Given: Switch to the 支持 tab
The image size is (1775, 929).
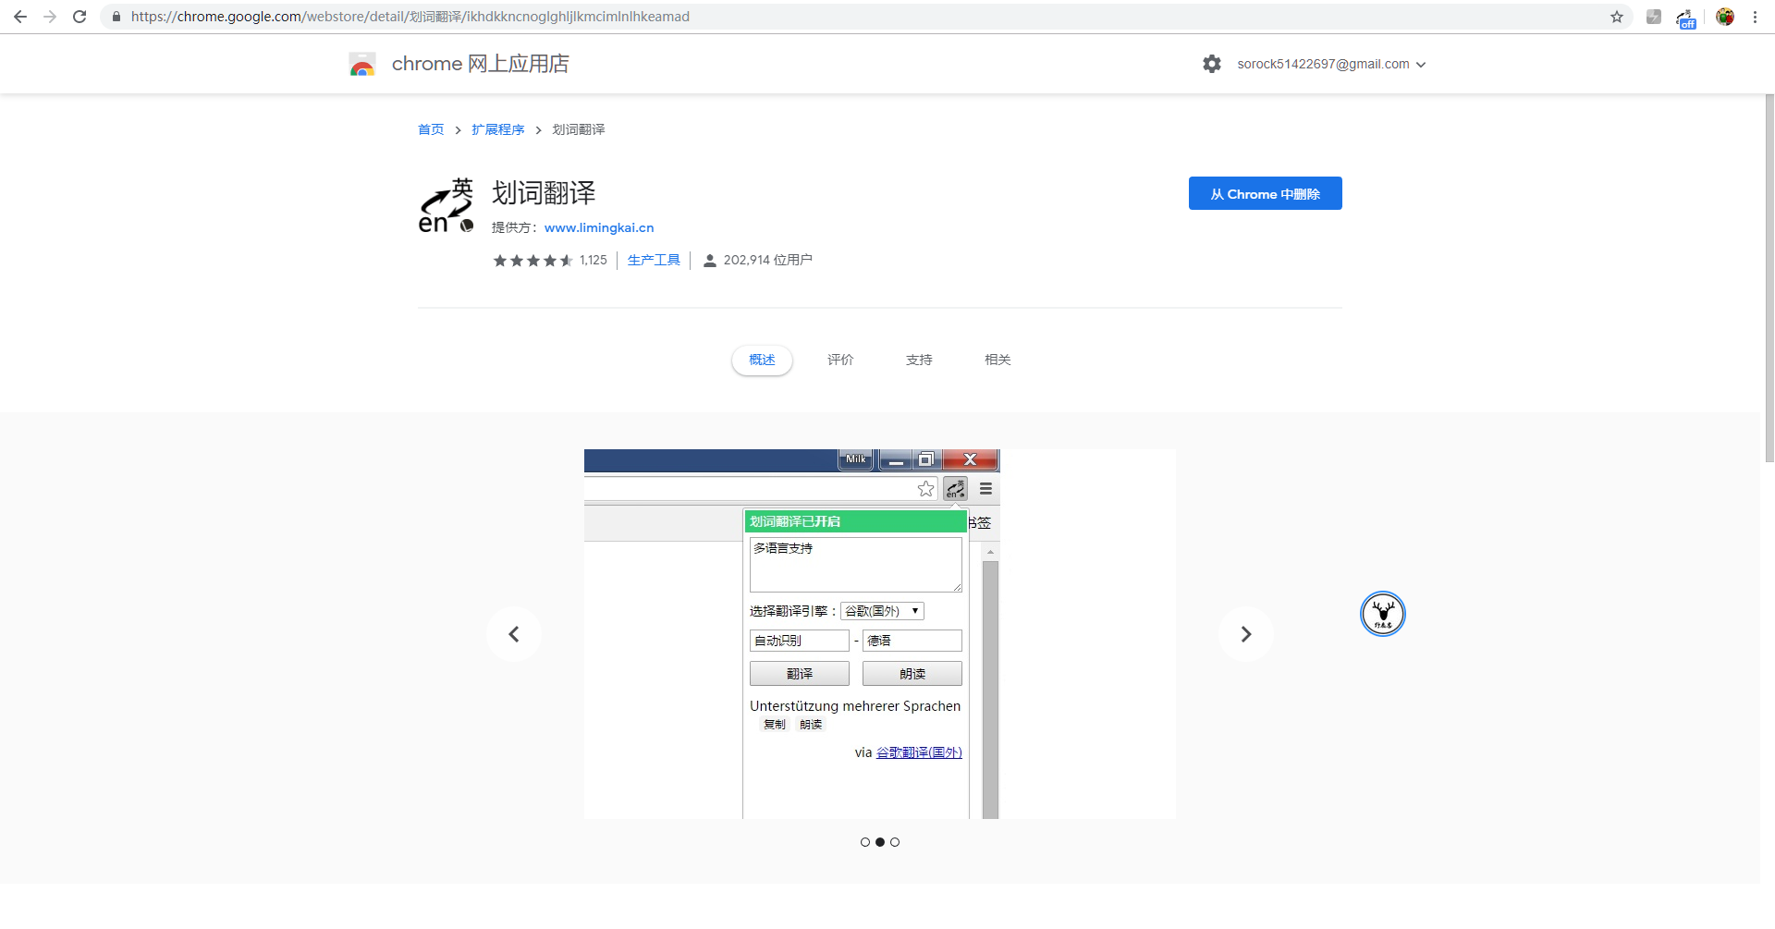Looking at the screenshot, I should pos(919,360).
